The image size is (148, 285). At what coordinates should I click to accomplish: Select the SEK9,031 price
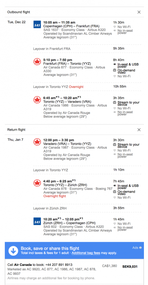pyautogui.click(x=130, y=267)
